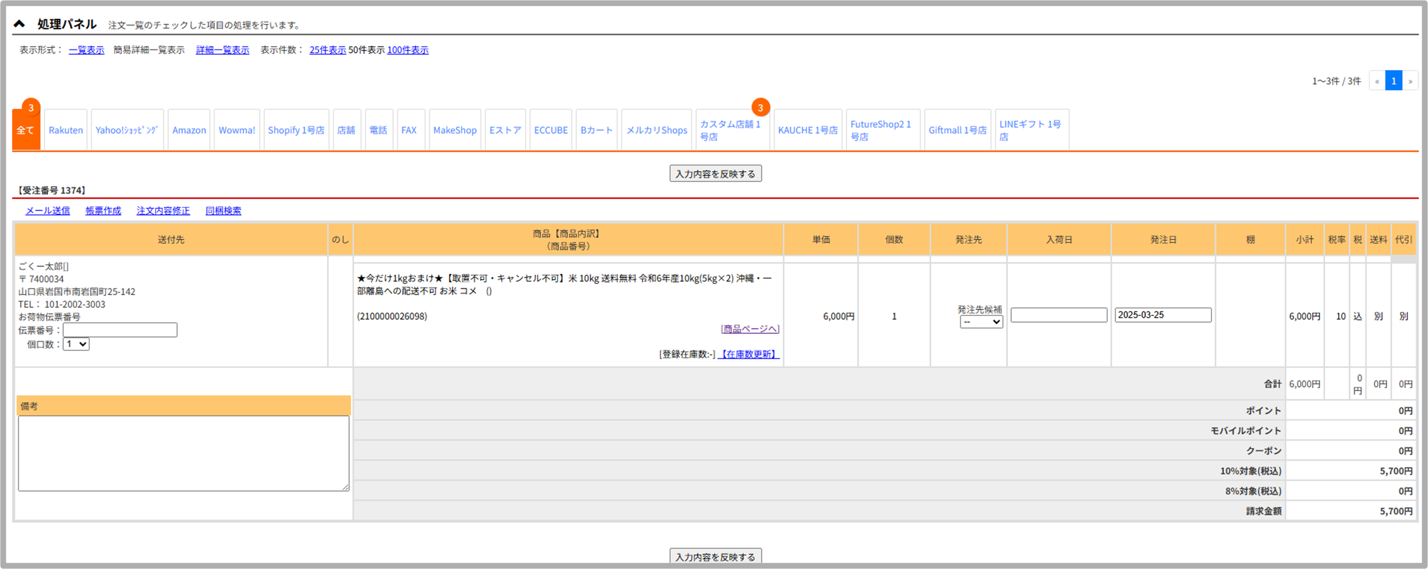The height and width of the screenshot is (569, 1428).
Task: Switch to 一覧表示 display format
Action: 86,50
